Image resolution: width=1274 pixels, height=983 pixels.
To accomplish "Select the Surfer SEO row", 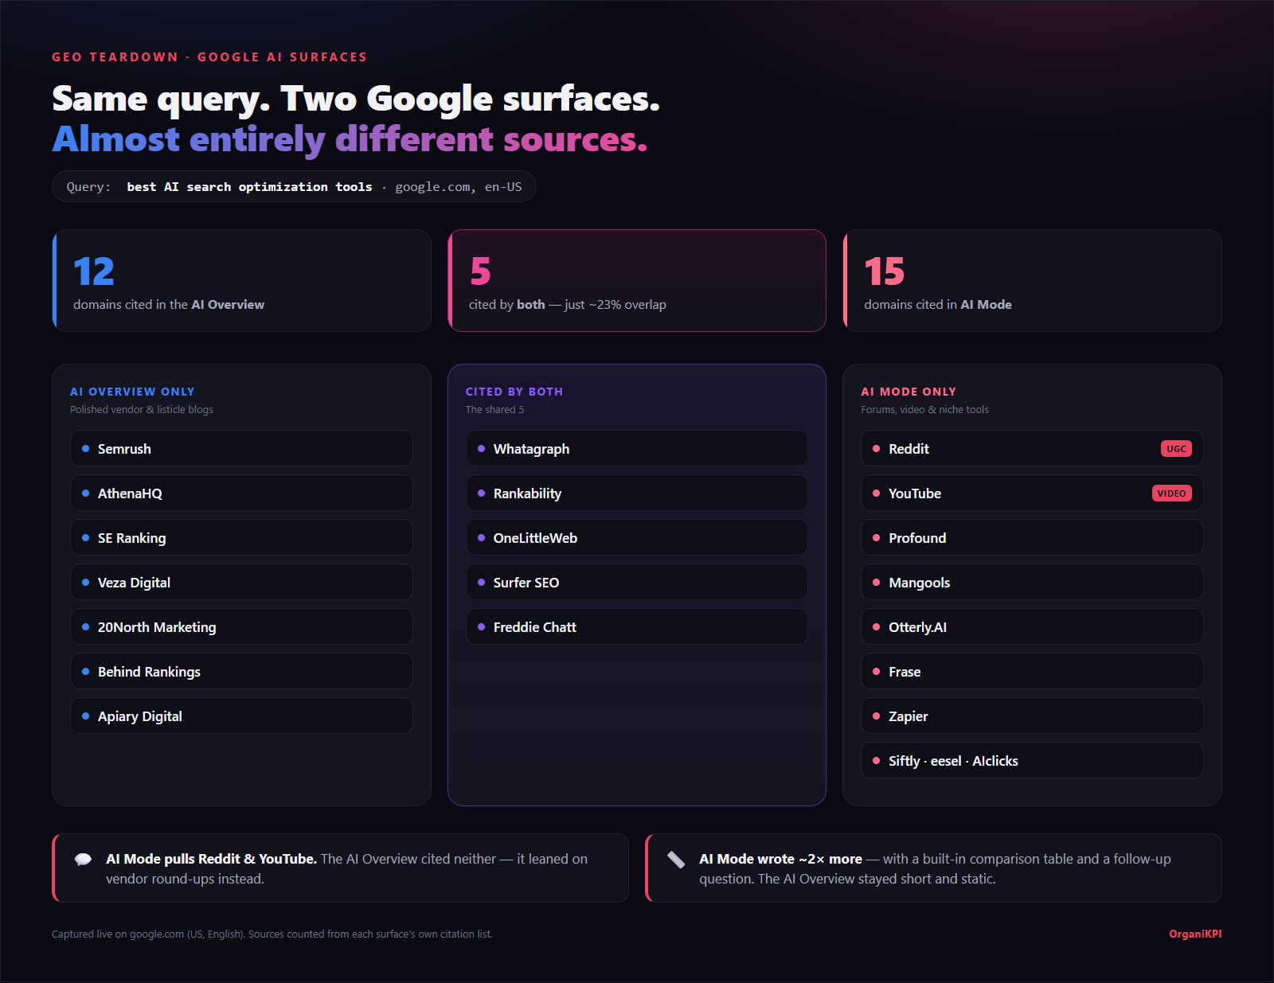I will [637, 583].
